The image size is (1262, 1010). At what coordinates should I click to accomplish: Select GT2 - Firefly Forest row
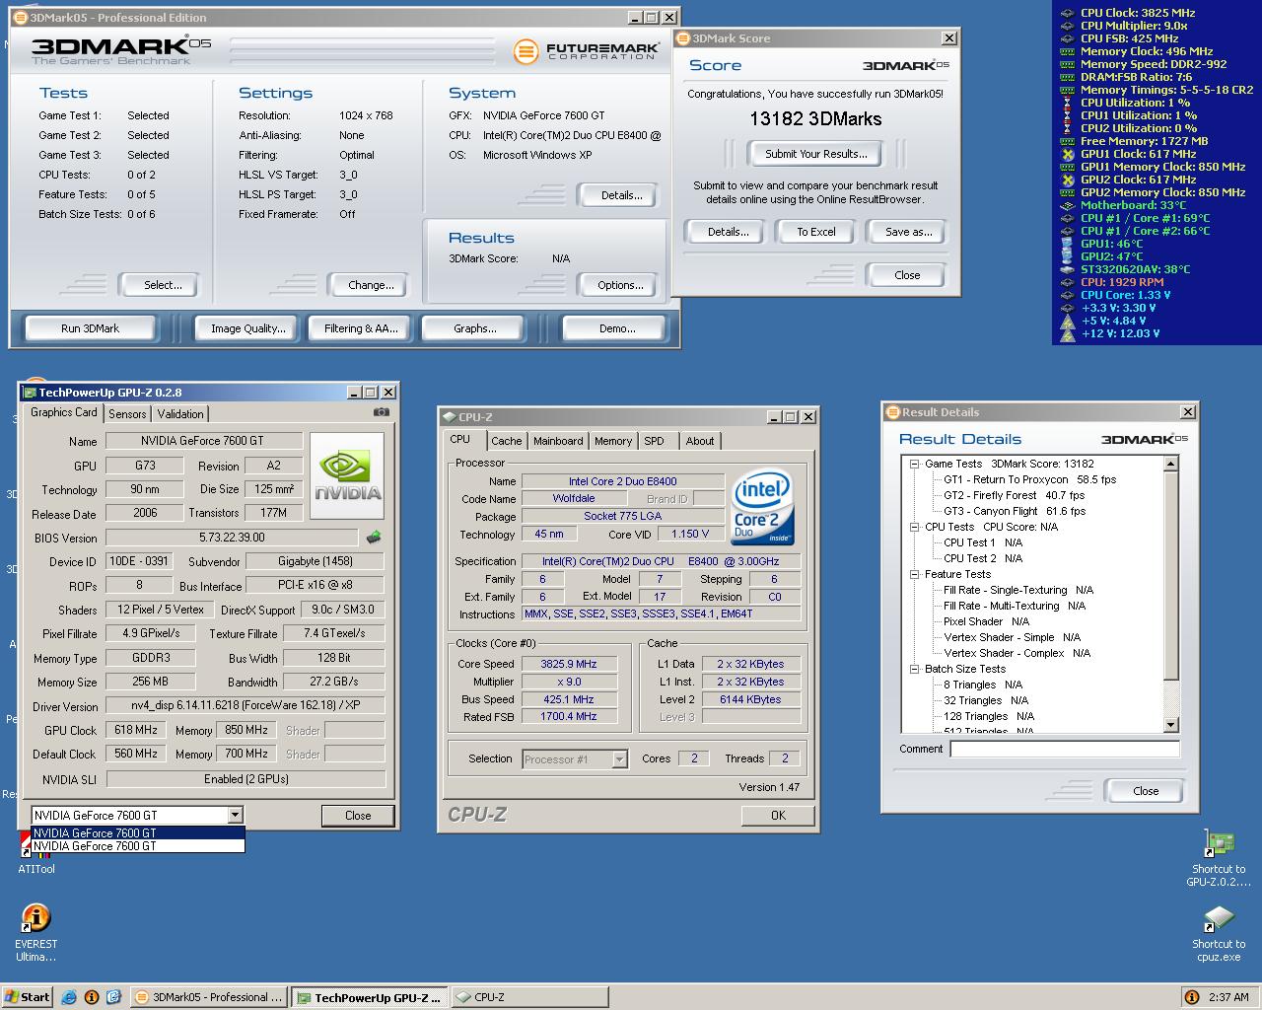pyautogui.click(x=1014, y=495)
